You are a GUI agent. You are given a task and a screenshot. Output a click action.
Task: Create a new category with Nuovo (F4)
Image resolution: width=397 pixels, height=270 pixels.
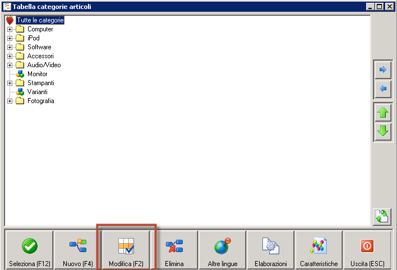(78, 250)
